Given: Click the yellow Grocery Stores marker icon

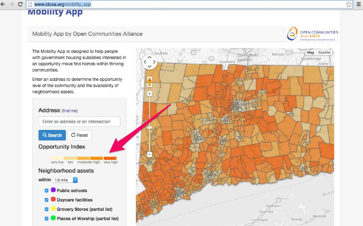Looking at the screenshot, I should [53, 208].
